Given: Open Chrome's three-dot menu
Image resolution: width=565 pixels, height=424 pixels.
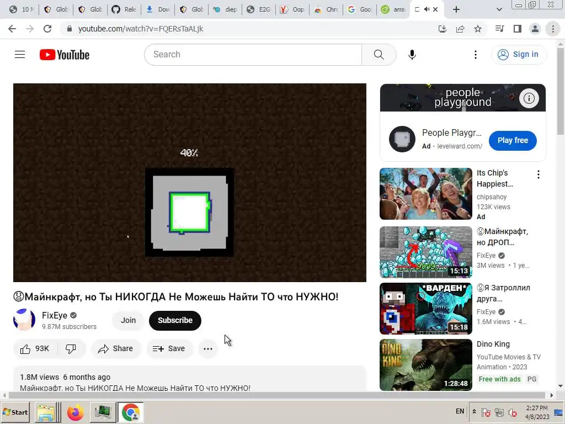Looking at the screenshot, I should (553, 29).
